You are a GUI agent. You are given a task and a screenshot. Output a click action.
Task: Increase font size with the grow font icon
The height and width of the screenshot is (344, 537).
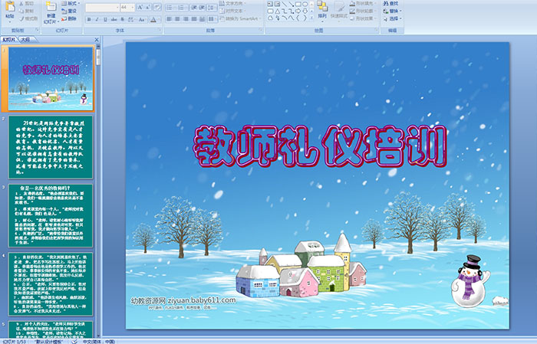tap(140, 7)
